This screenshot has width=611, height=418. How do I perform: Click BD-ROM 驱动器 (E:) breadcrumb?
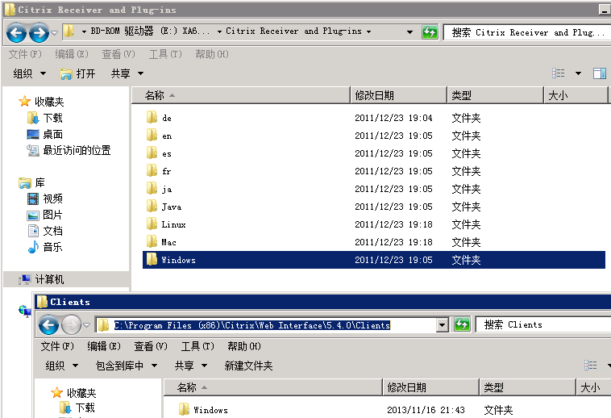coord(132,31)
